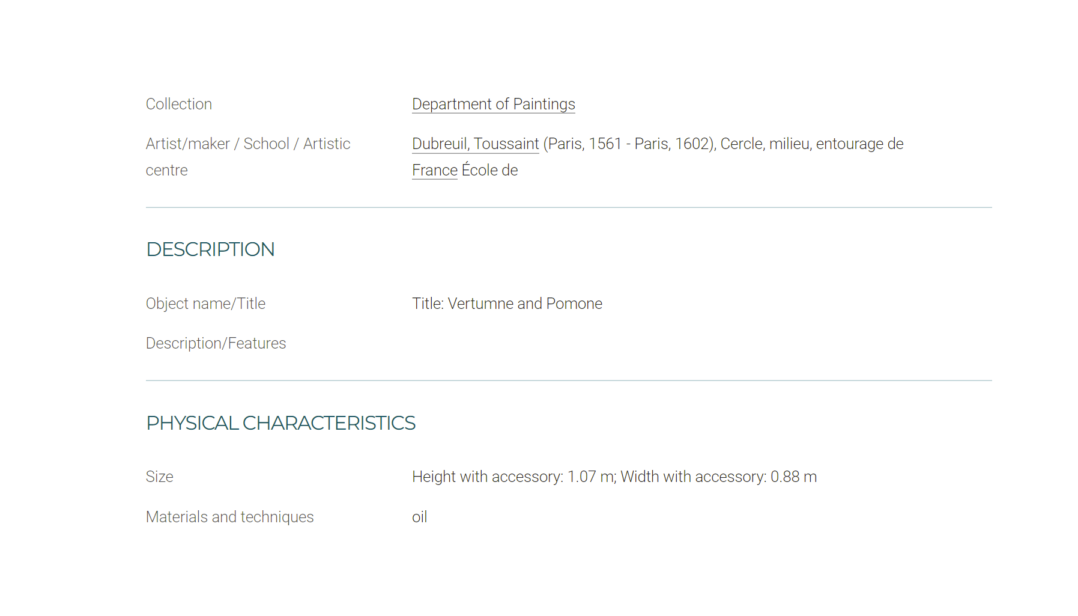
Task: Click the École de text
Action: 489,170
